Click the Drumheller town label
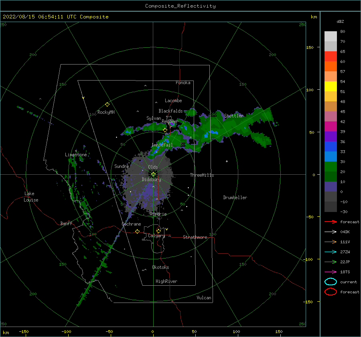The width and height of the screenshot is (361, 337). click(x=235, y=198)
